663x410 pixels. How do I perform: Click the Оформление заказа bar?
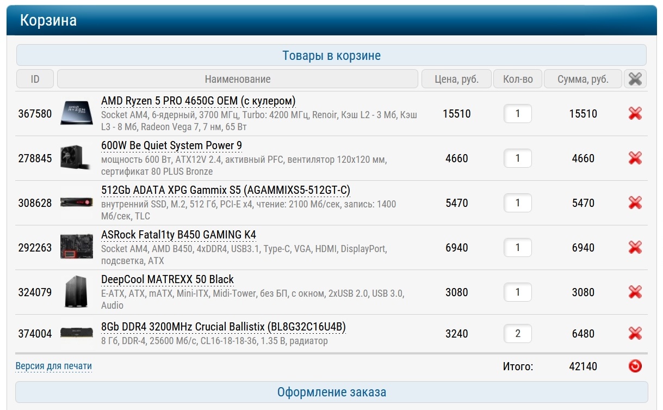[x=332, y=392]
